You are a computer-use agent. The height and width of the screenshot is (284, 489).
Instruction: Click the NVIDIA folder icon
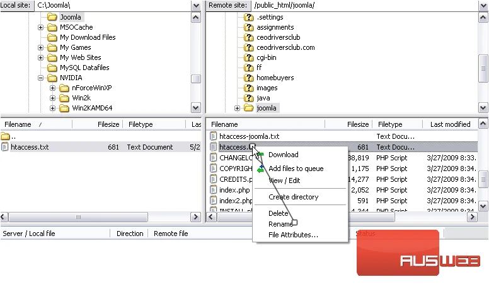coord(52,78)
